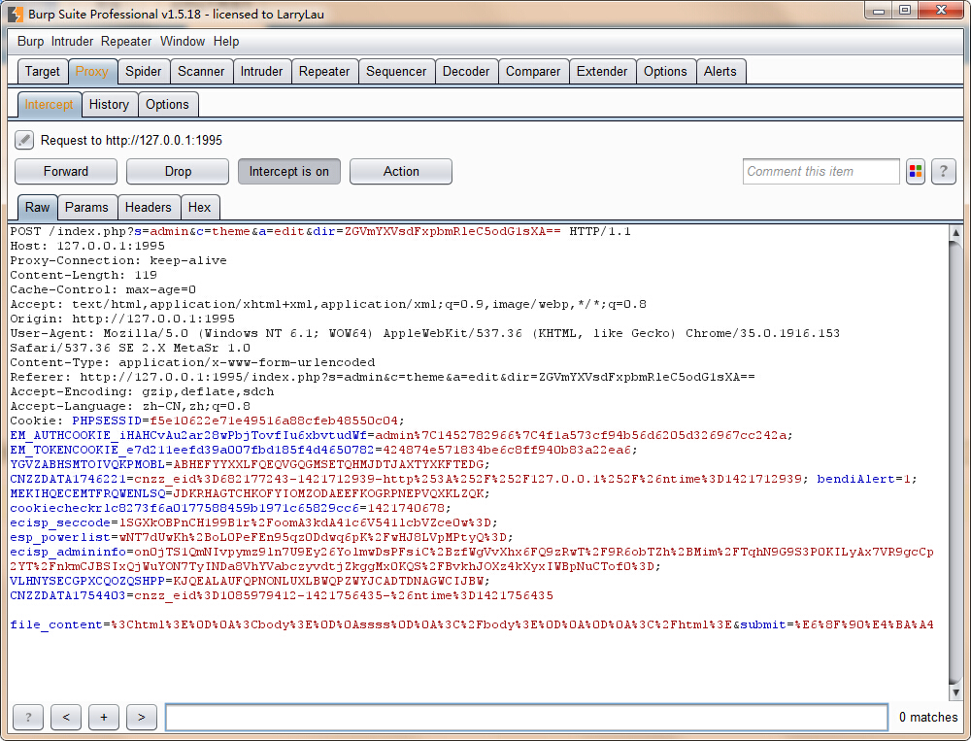Open the Repeater menu in menu bar
The width and height of the screenshot is (971, 741).
[x=126, y=42]
